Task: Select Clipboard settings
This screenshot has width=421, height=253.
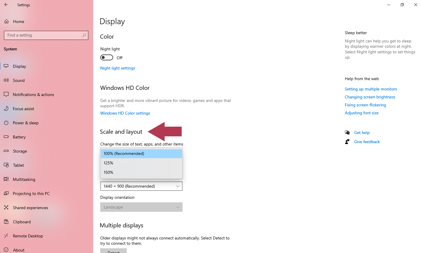Action: coord(21,221)
